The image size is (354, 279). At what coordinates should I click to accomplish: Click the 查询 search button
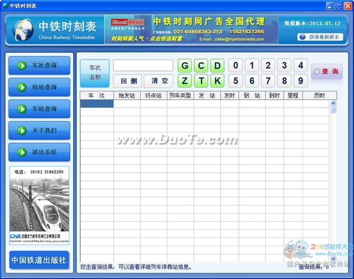327,72
